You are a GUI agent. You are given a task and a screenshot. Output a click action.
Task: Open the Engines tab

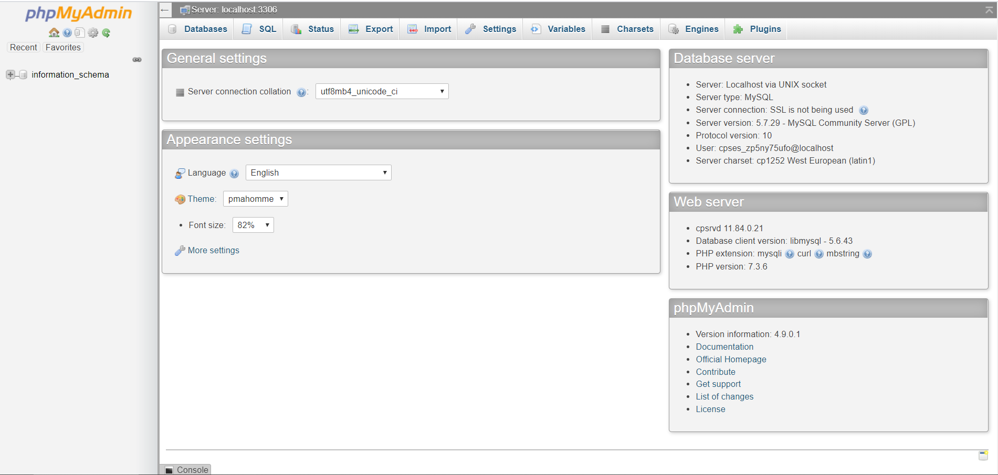click(x=694, y=29)
